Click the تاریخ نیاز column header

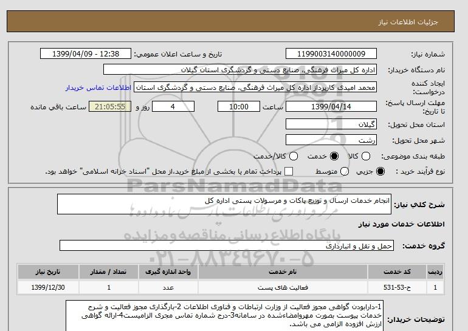(48, 271)
